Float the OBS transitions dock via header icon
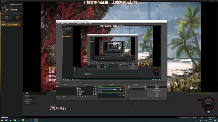 (x=146, y=85)
